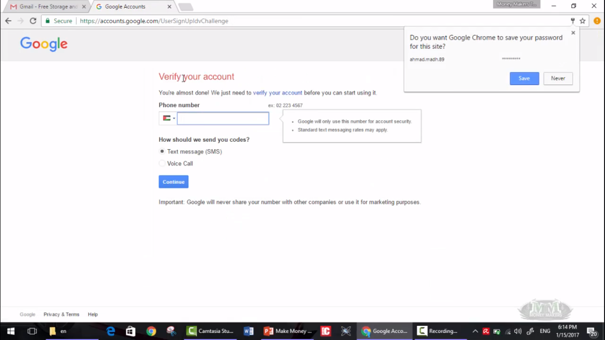The image size is (605, 340).
Task: Switch to Camtasia Studio window
Action: point(210,331)
